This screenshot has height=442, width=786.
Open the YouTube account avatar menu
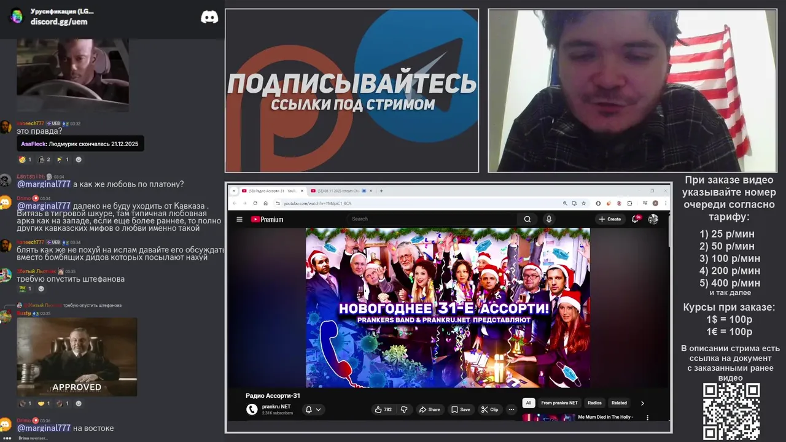(653, 219)
